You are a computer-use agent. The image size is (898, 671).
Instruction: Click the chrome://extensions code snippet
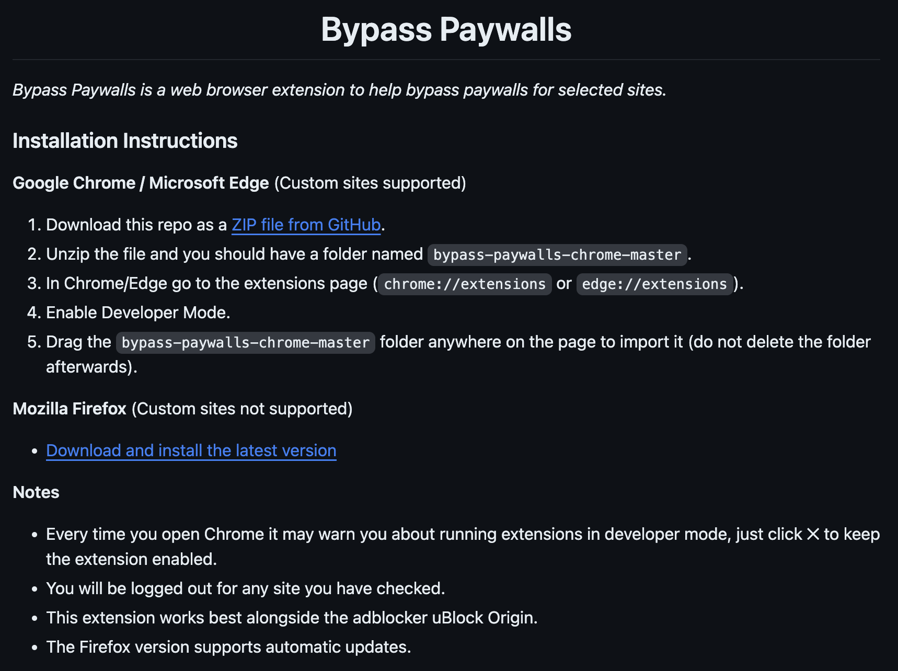point(465,284)
